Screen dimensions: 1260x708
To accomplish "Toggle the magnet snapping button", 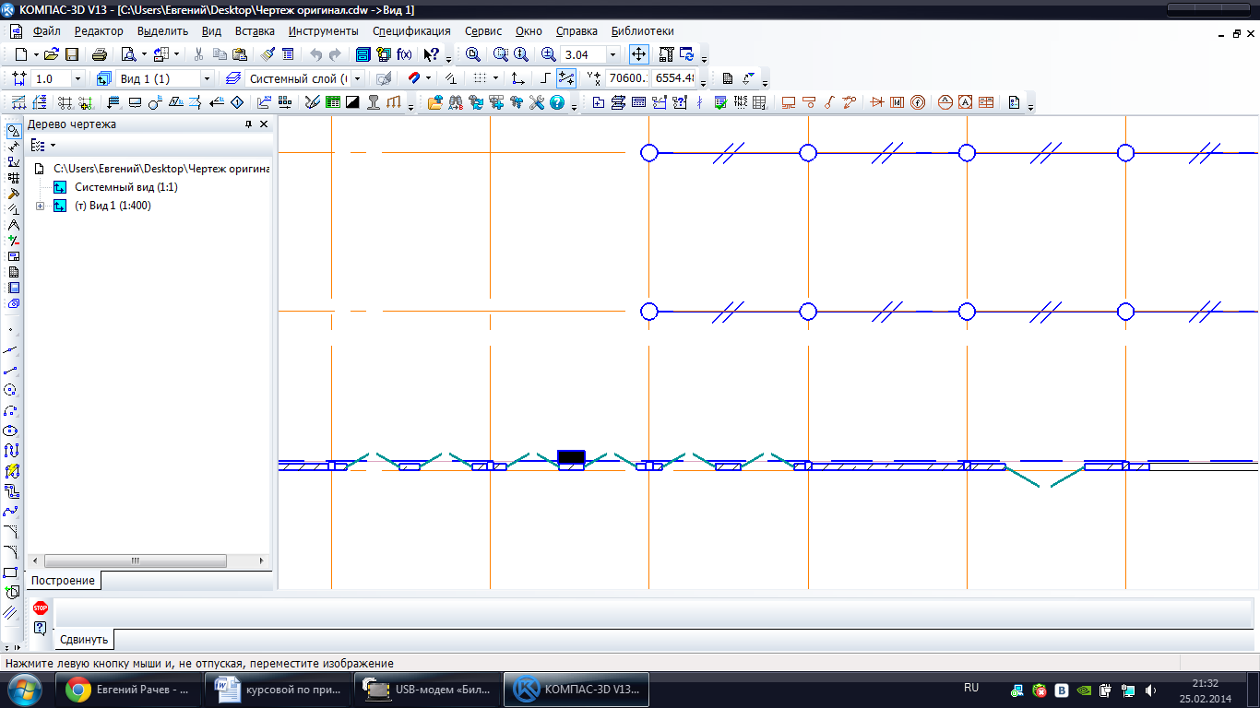I will 414,78.
